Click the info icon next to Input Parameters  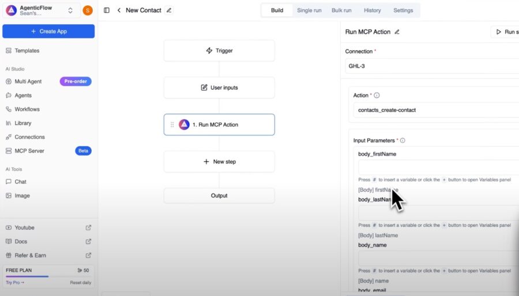[403, 141]
